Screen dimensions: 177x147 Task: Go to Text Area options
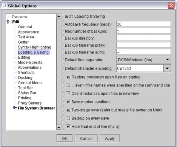pyautogui.click(x=26, y=37)
